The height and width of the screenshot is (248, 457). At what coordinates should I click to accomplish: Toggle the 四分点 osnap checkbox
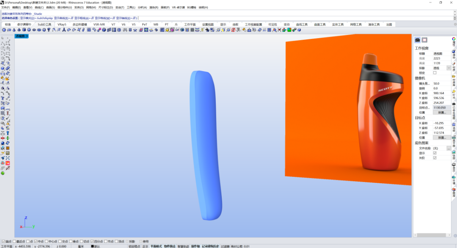click(92, 242)
